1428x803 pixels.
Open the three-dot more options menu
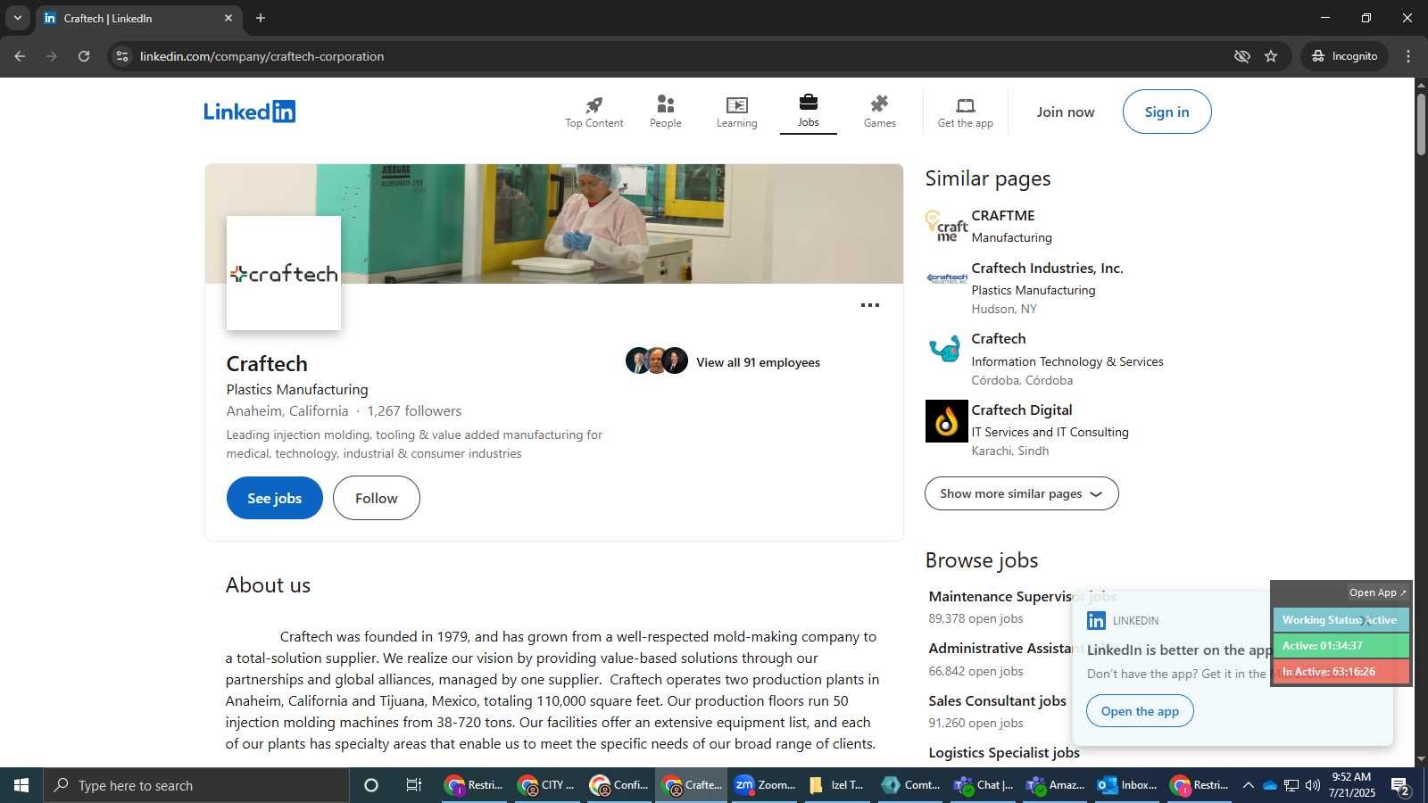(869, 305)
